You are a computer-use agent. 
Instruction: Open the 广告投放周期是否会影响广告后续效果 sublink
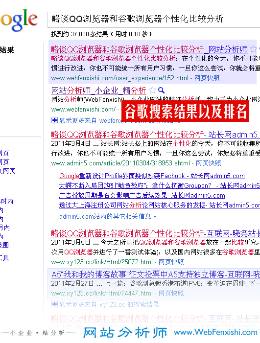pos(142,195)
